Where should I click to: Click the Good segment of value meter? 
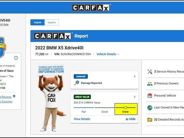pyautogui.click(x=104, y=110)
